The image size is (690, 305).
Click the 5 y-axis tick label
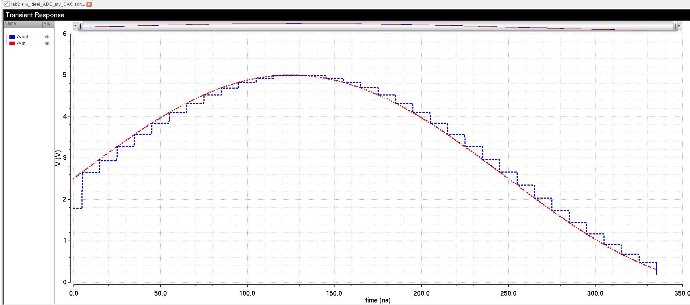65,75
